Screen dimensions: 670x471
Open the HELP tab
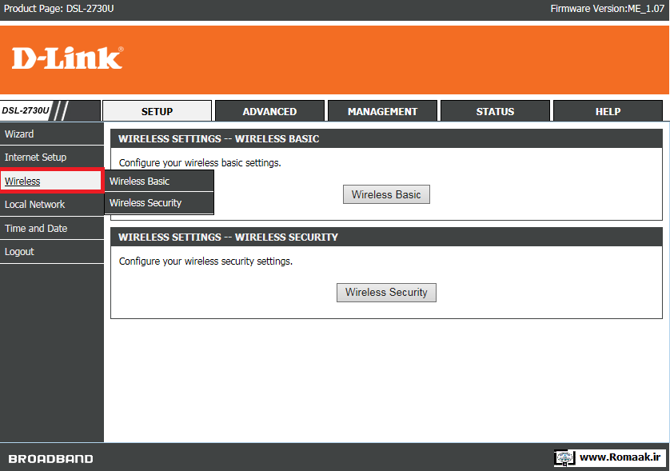pyautogui.click(x=608, y=111)
